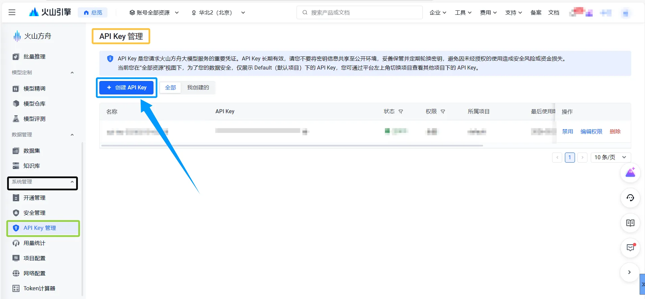645x299 pixels.
Task: Collapse the 模型定制 section
Action: (x=72, y=73)
